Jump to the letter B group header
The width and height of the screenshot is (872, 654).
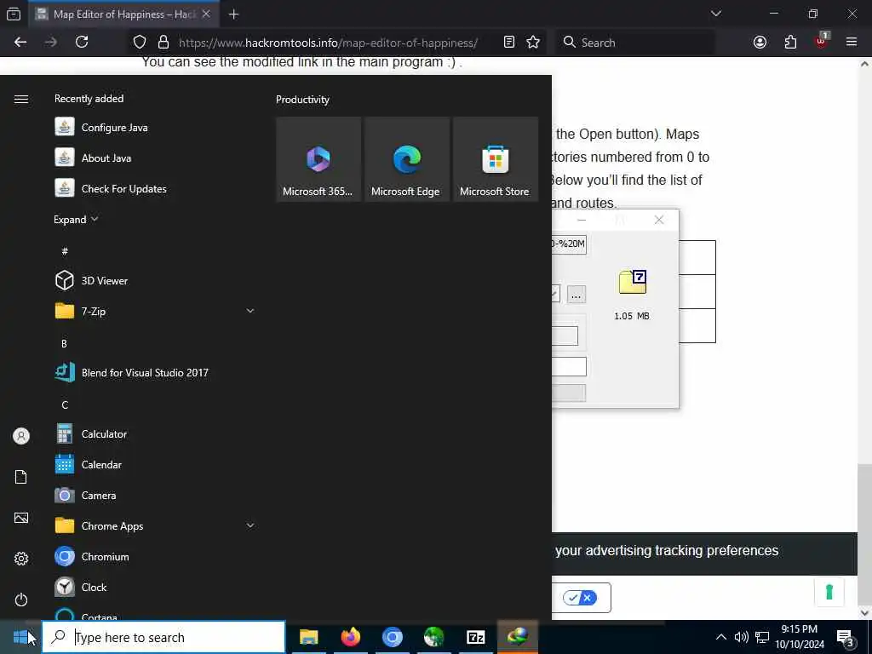pyautogui.click(x=64, y=343)
